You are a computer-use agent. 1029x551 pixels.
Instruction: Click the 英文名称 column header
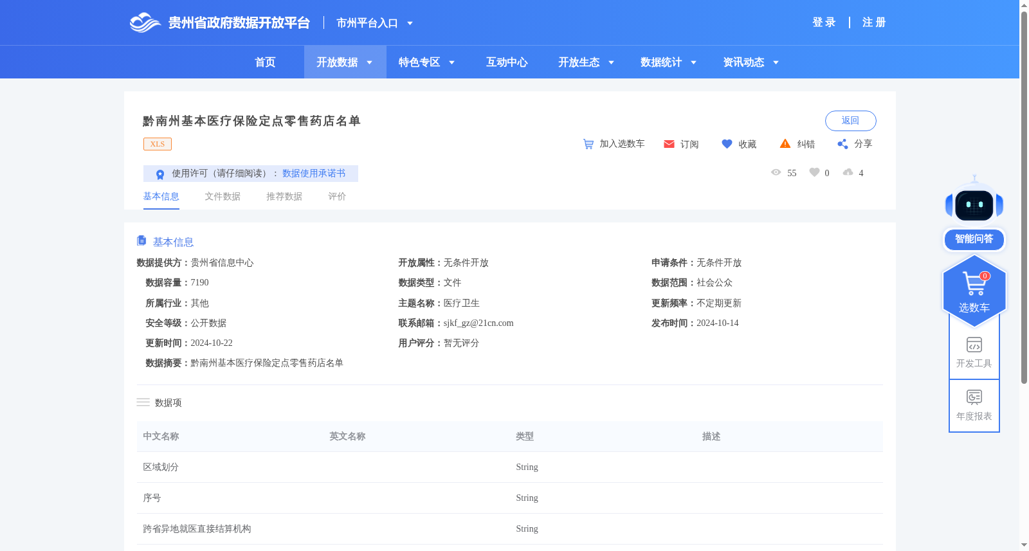347,437
